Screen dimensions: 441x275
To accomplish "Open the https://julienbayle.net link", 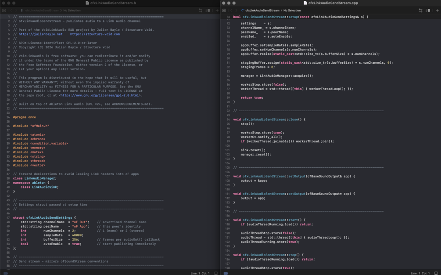I will [40, 34].
